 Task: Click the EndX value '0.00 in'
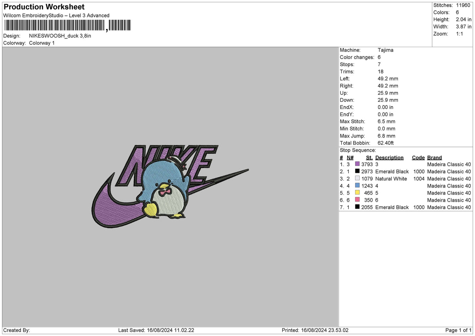[386, 107]
